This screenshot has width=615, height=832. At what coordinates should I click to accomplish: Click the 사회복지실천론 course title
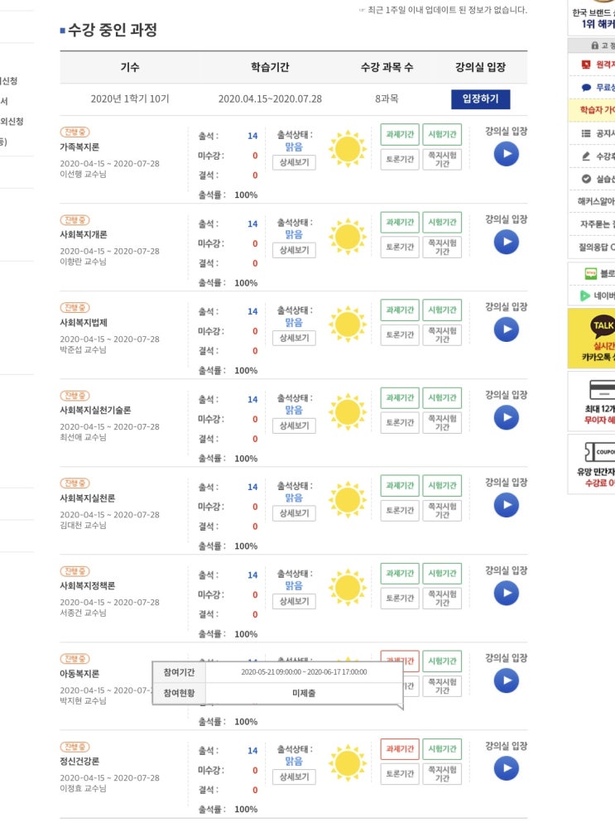[87, 498]
